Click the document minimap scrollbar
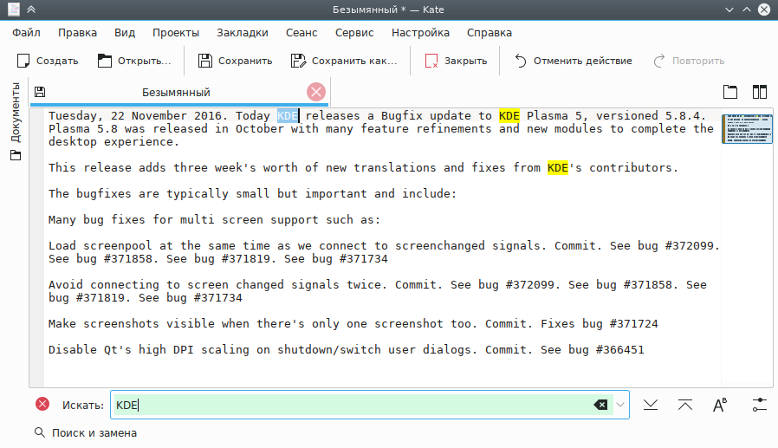The width and height of the screenshot is (778, 448). pyautogui.click(x=746, y=129)
